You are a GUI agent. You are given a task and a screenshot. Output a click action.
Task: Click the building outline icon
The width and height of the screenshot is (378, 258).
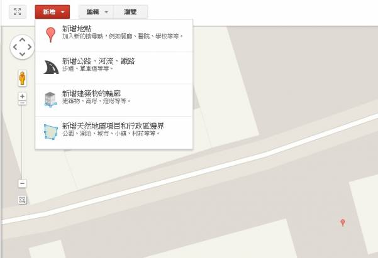pyautogui.click(x=50, y=99)
